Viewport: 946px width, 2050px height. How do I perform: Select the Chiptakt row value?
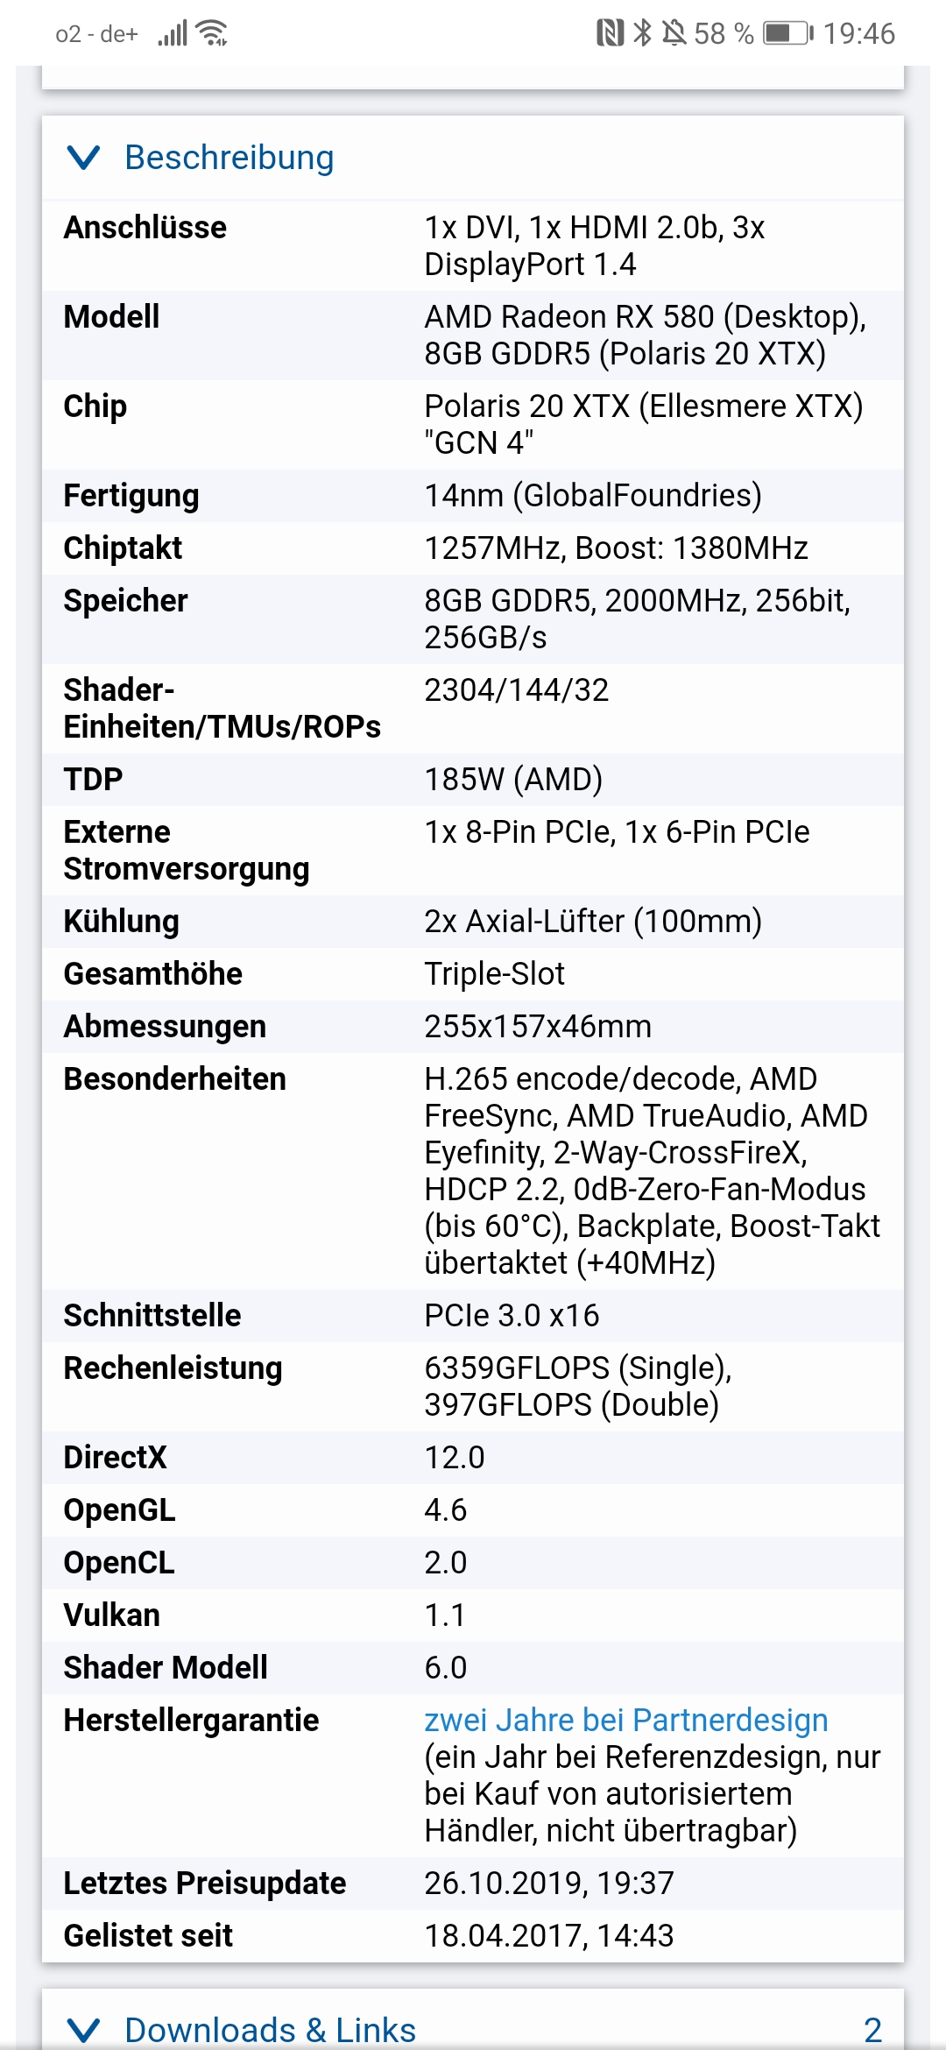[x=616, y=548]
